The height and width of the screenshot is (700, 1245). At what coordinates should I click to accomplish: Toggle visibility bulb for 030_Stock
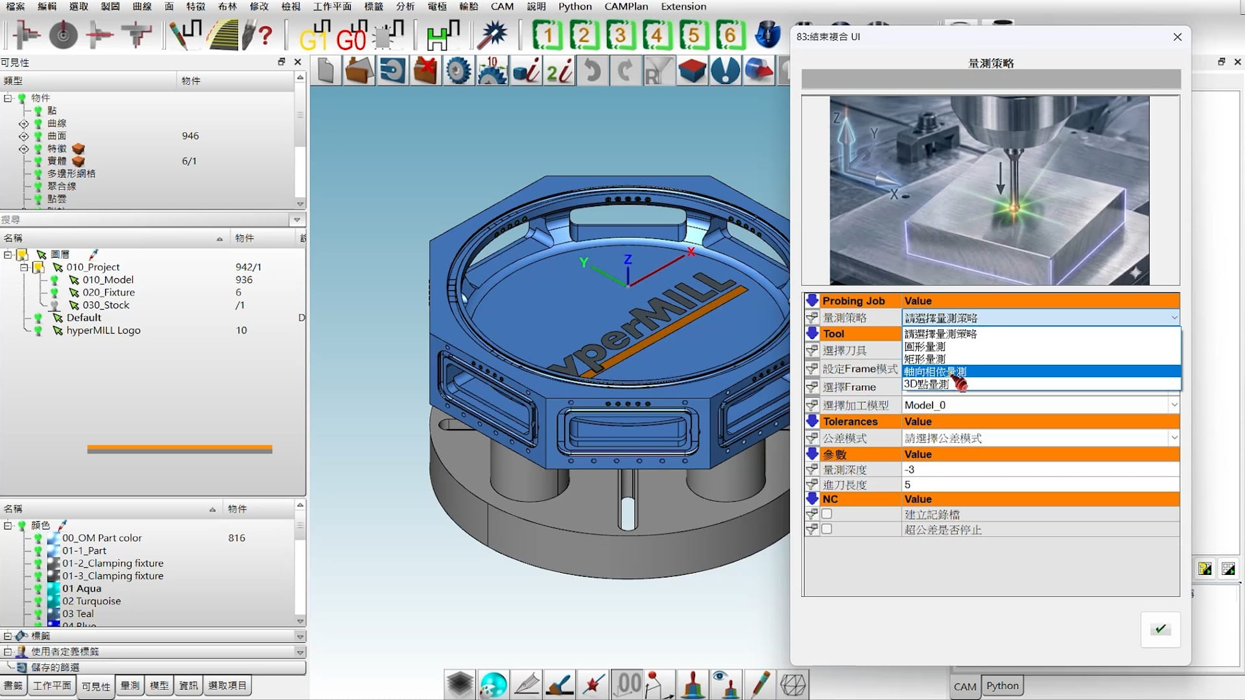[54, 305]
